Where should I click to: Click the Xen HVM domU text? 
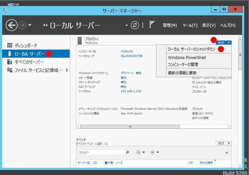(x=132, y=114)
